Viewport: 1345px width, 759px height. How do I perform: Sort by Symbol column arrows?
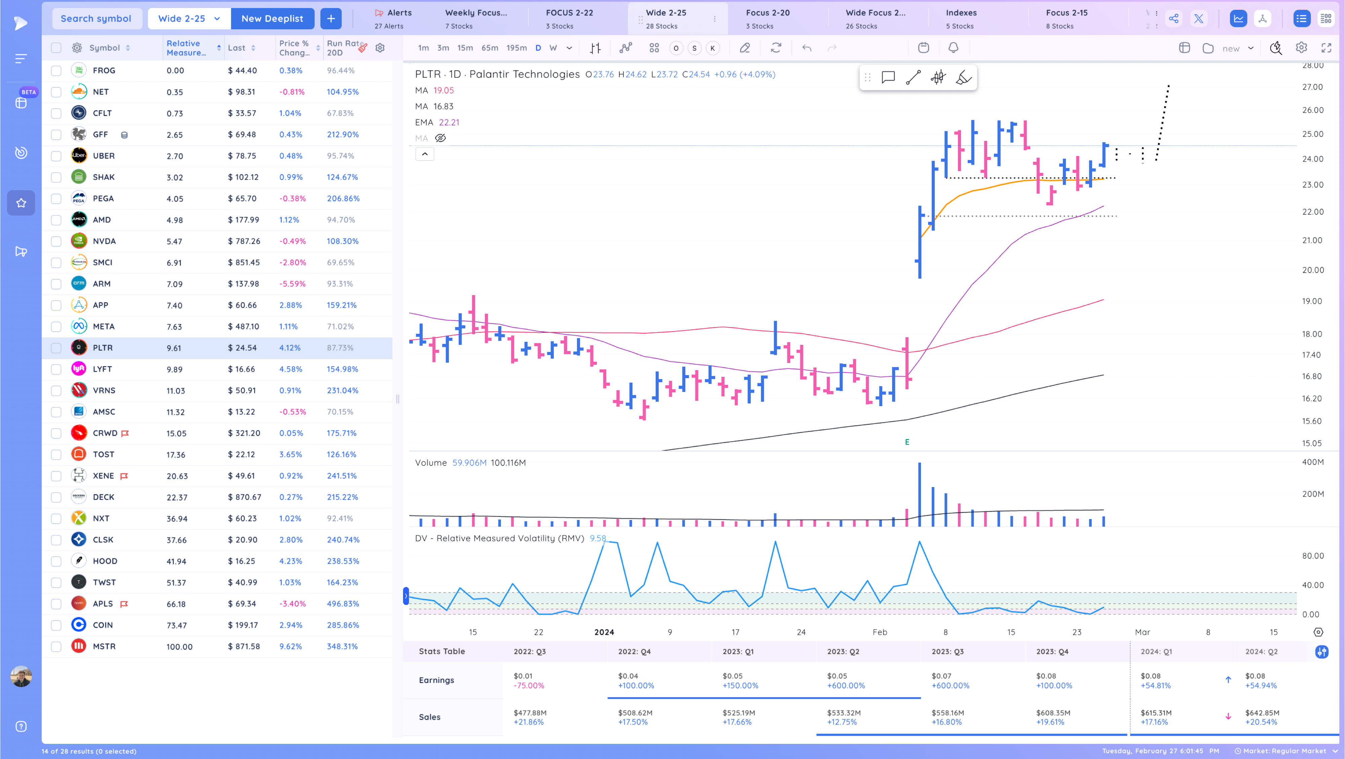point(128,48)
